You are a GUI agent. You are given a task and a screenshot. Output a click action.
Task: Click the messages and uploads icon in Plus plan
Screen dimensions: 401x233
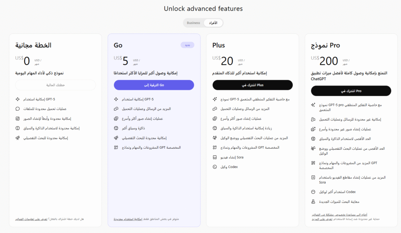click(215, 109)
